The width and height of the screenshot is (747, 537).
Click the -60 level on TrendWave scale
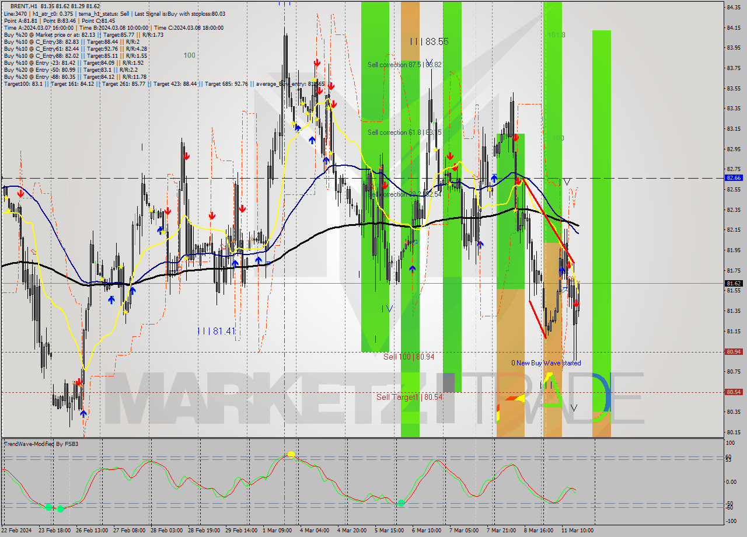tap(730, 507)
